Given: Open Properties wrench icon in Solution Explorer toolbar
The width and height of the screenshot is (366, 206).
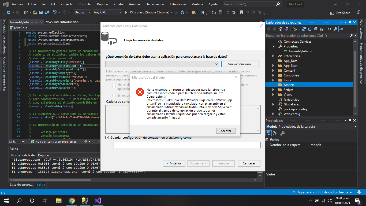Looking at the screenshot, I should [x=335, y=29].
